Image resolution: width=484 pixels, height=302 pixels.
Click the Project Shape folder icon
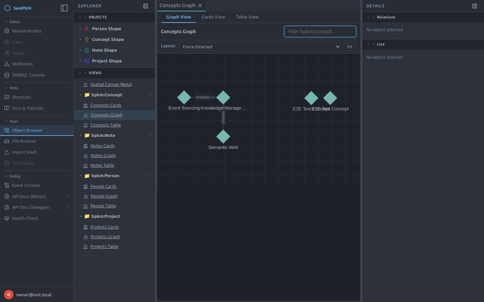[87, 61]
